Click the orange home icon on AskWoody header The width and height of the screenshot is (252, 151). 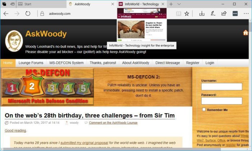[246, 33]
